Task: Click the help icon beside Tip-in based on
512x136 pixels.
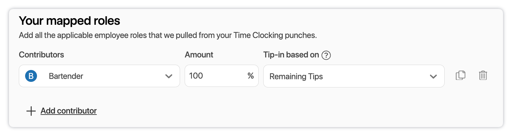Action: [326, 55]
